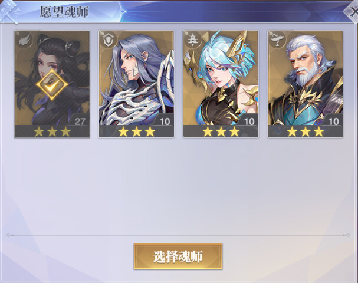This screenshot has width=358, height=283.
Task: Click the three-star rating under blue-haired card
Action: click(221, 131)
